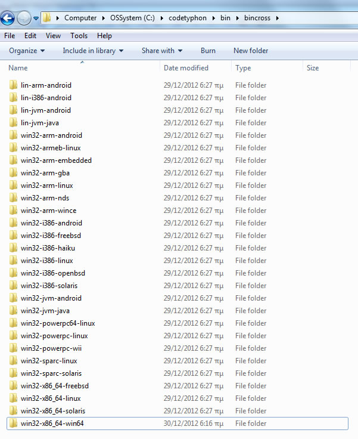Select the win32-jvm-java folder icon
Viewport: 358px width, 439px height.
point(13,311)
